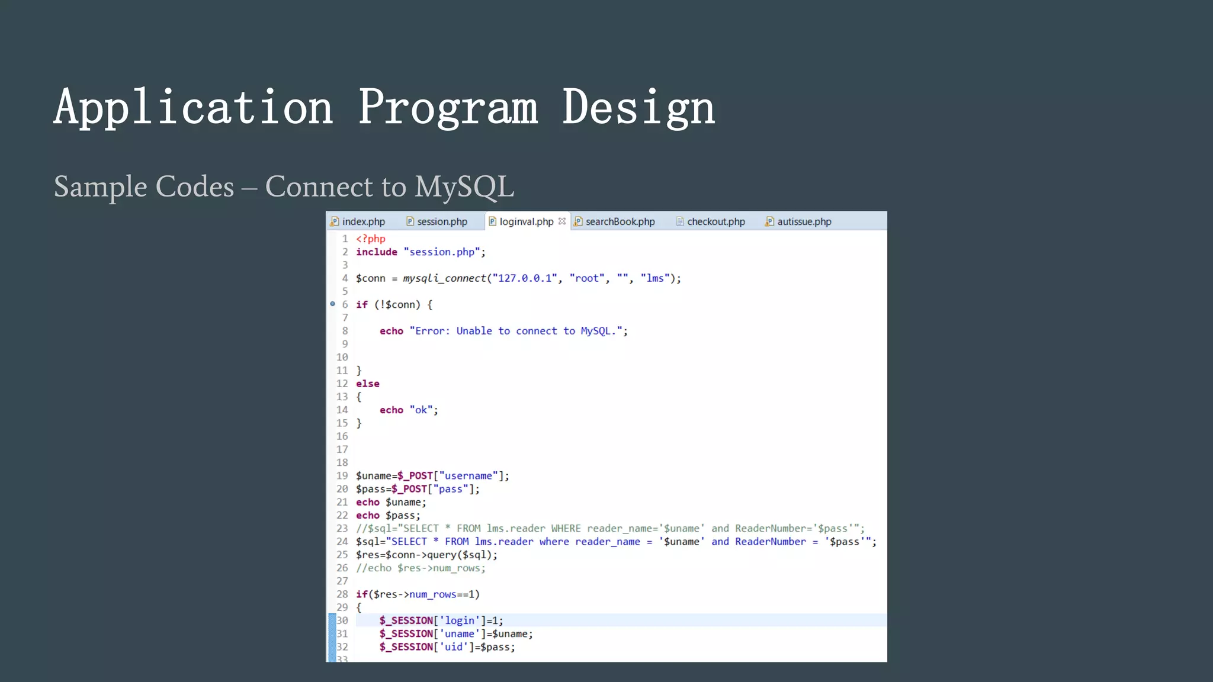Close the loginval.php tab
1213x682 pixels.
pyautogui.click(x=561, y=221)
